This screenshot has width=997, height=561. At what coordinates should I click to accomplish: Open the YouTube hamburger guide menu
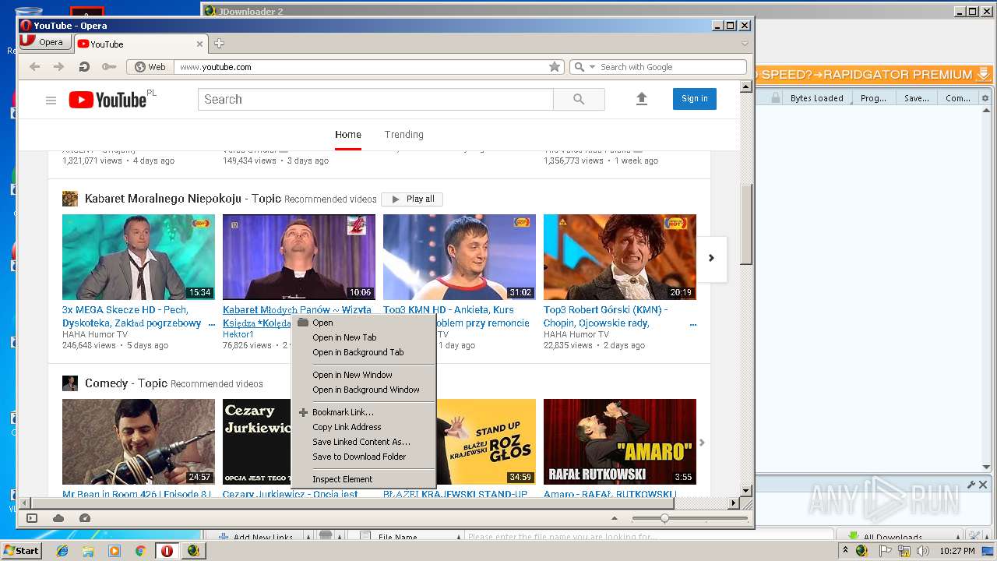point(51,100)
